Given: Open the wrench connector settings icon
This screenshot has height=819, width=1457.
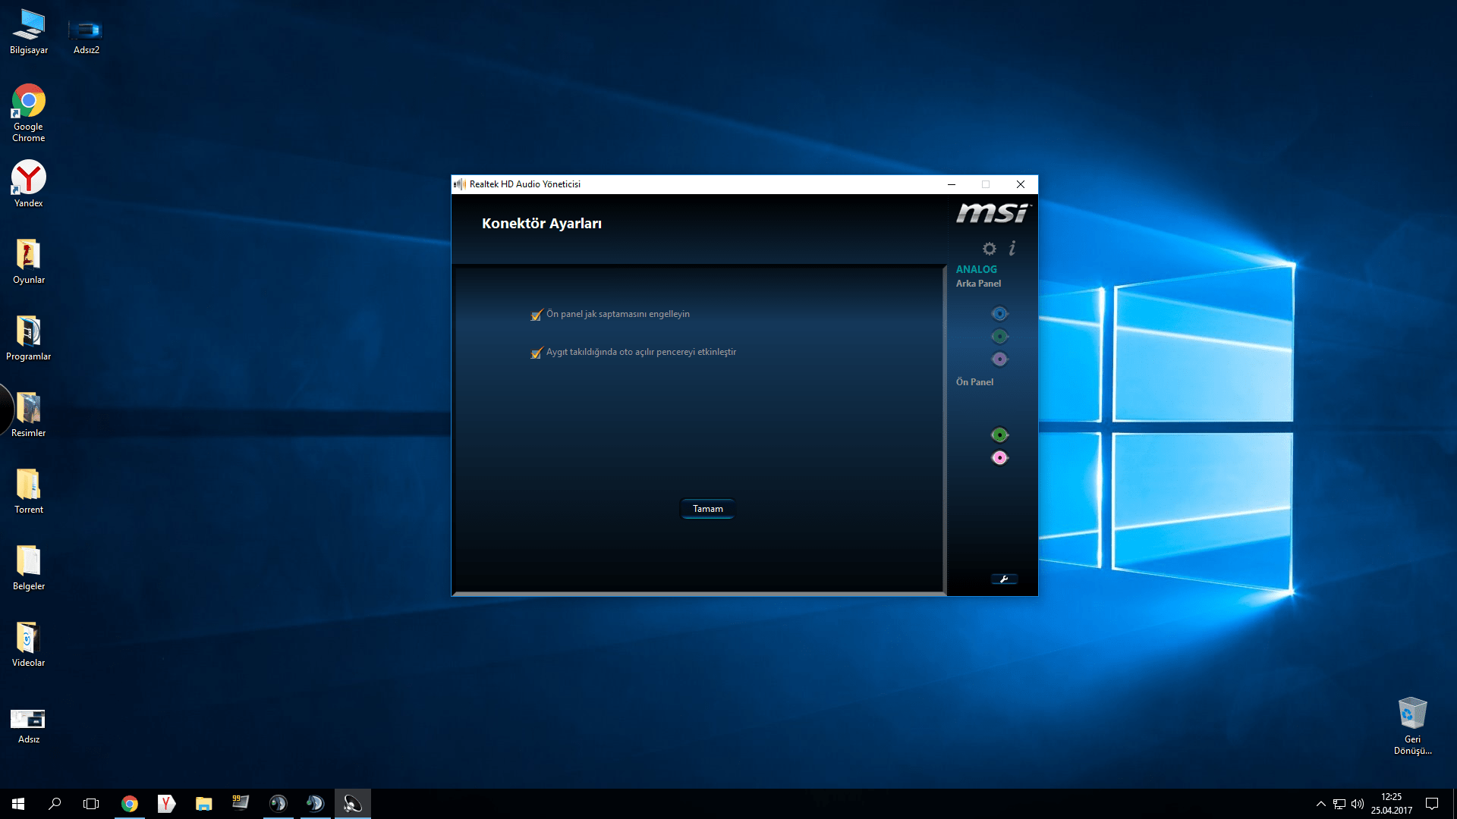Looking at the screenshot, I should pyautogui.click(x=1004, y=579).
